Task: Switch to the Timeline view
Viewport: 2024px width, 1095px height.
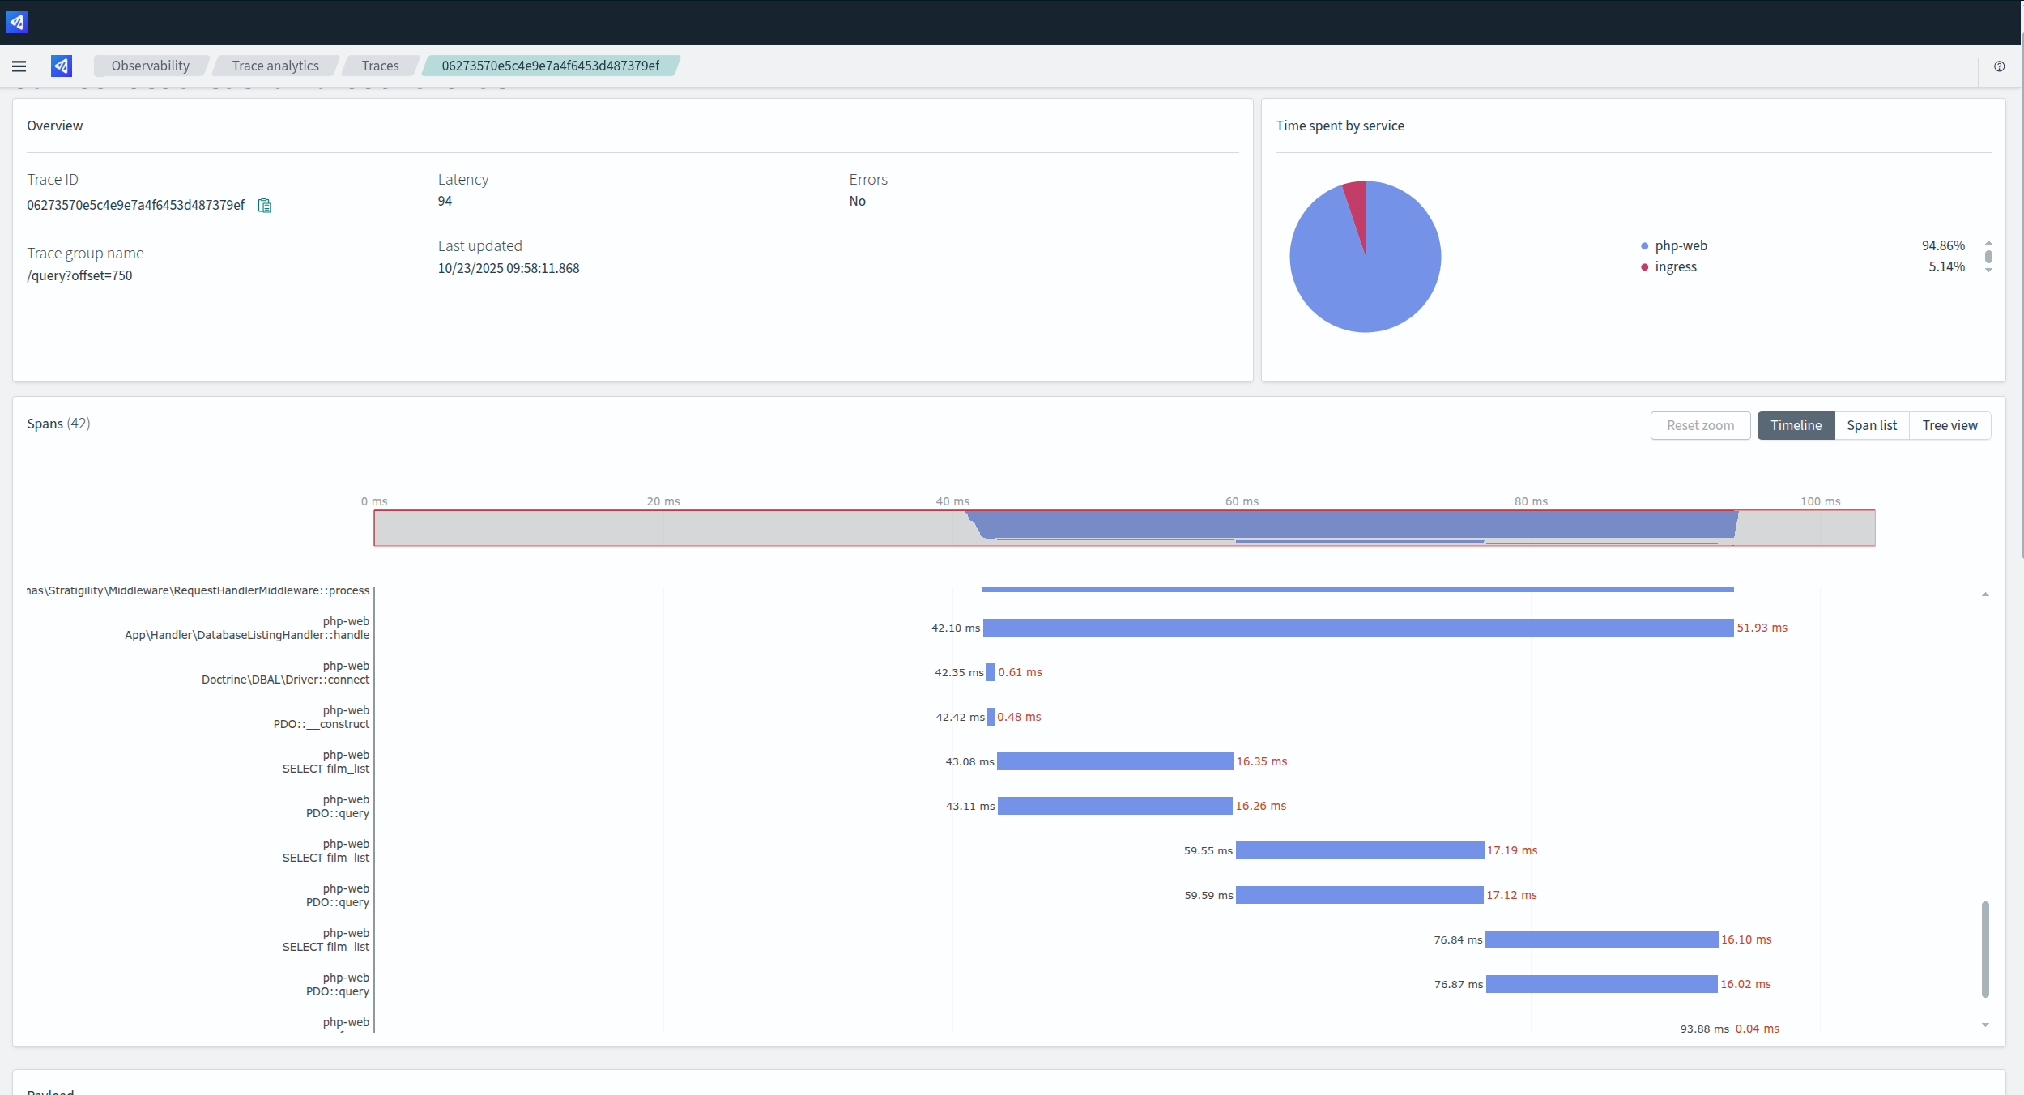Action: [1795, 426]
